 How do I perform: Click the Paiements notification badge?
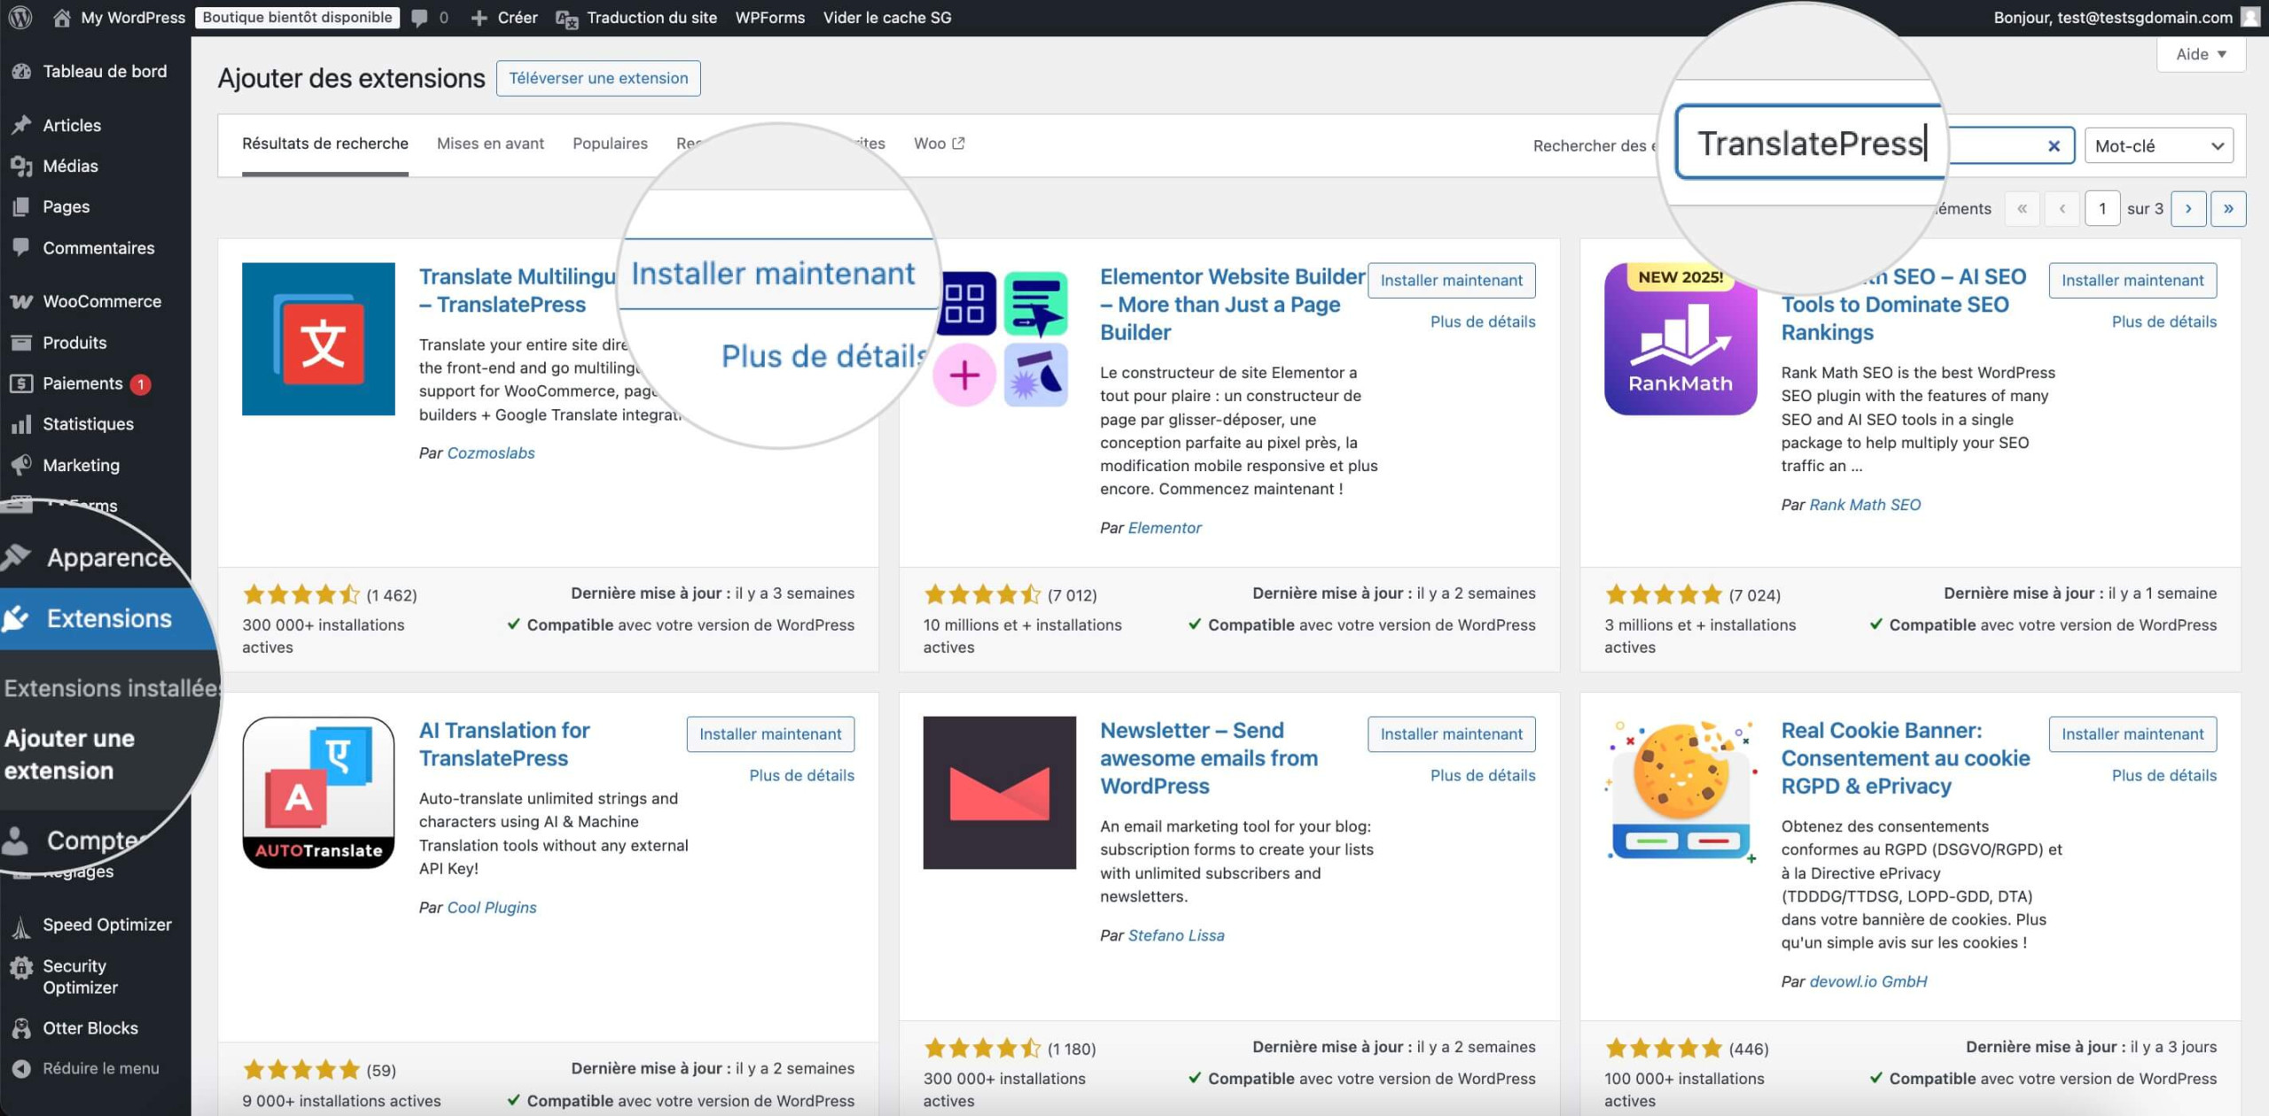click(x=140, y=384)
